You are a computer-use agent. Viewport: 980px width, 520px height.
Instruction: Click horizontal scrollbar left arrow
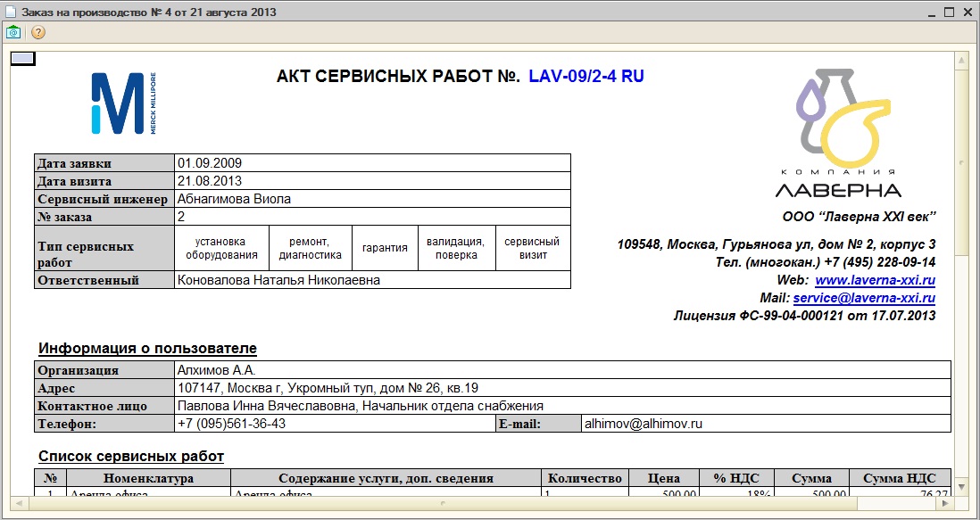[18, 502]
